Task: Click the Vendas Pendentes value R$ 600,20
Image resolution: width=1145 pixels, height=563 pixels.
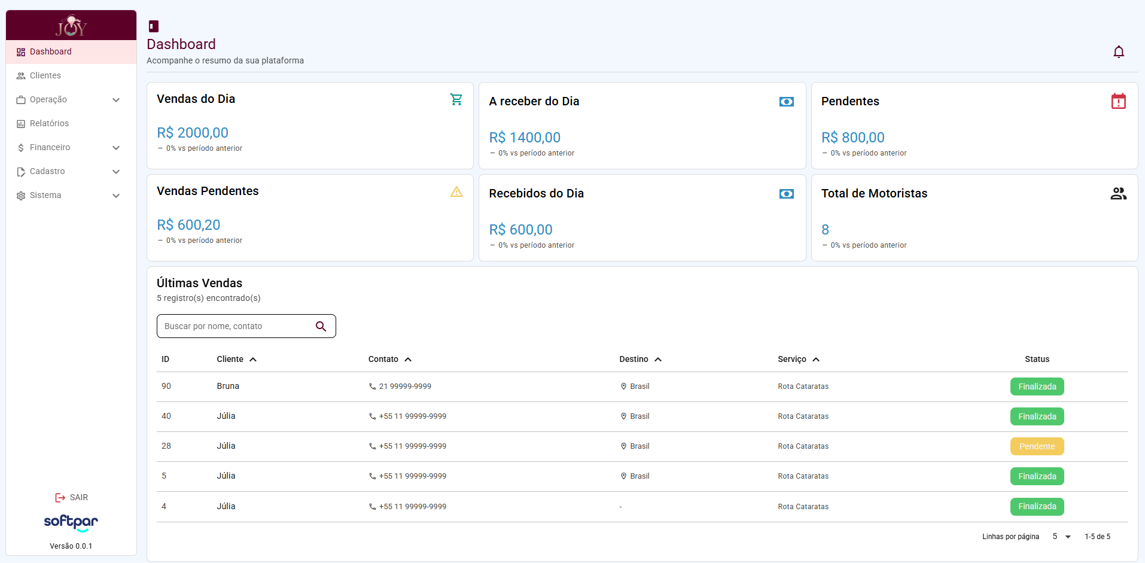Action: tap(188, 225)
